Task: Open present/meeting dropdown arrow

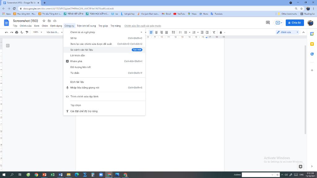Action: click(x=281, y=23)
